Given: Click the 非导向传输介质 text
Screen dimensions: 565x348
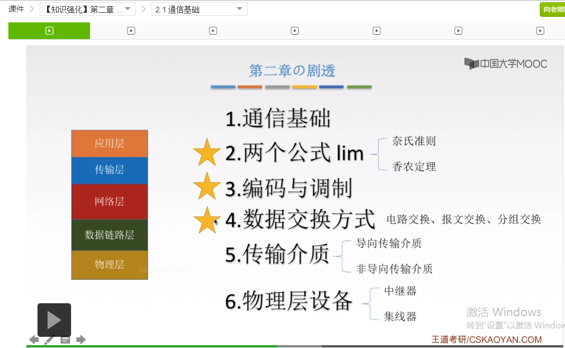Looking at the screenshot, I should click(x=394, y=269).
